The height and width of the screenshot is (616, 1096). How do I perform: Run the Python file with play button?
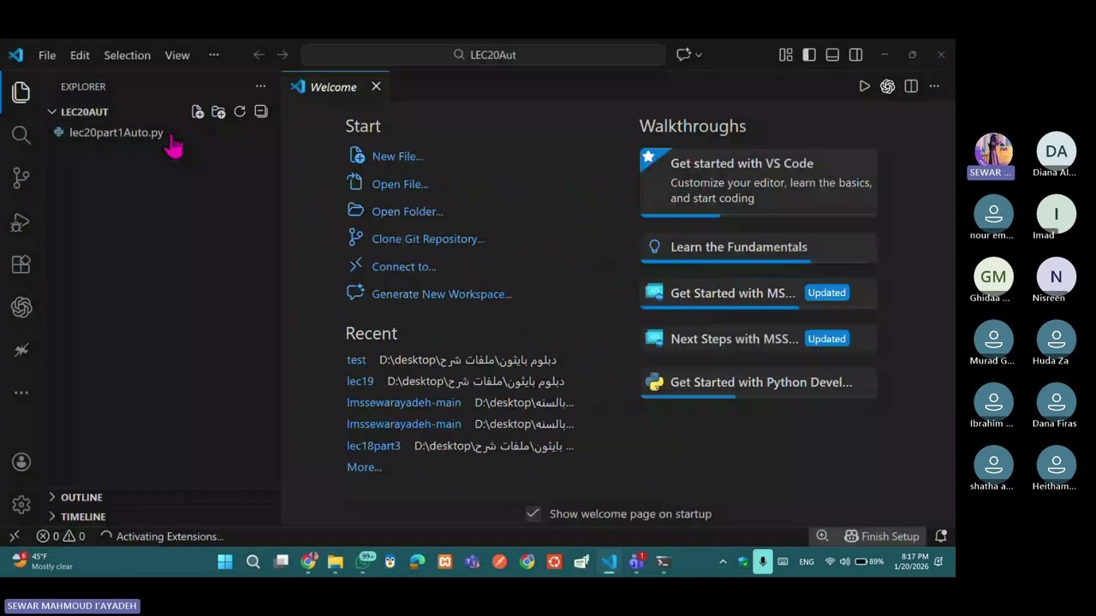(x=864, y=86)
